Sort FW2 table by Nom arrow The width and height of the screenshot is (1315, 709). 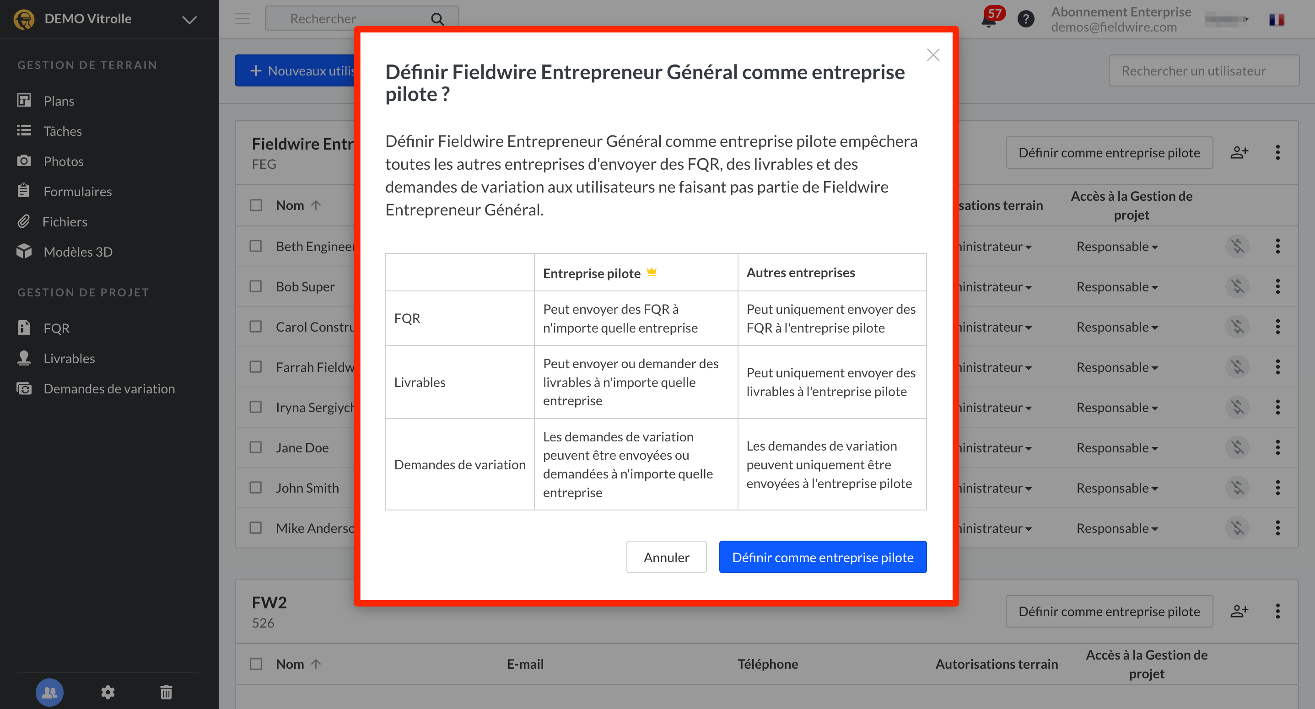316,664
